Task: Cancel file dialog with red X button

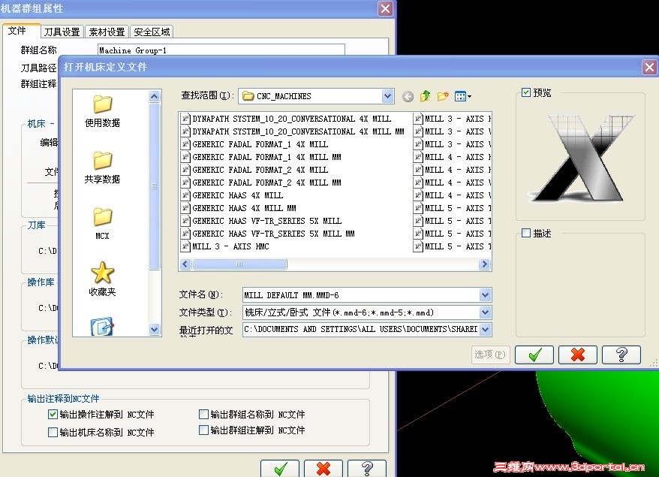Action: [577, 355]
